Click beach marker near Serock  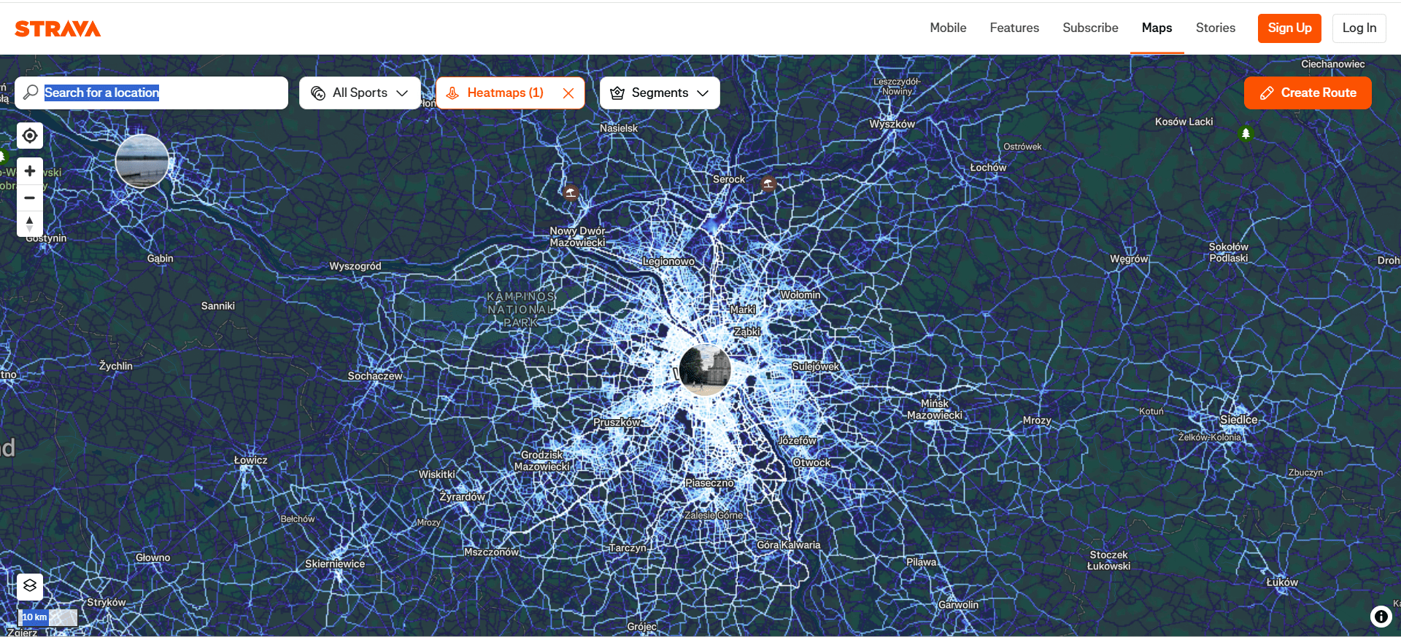tap(768, 183)
